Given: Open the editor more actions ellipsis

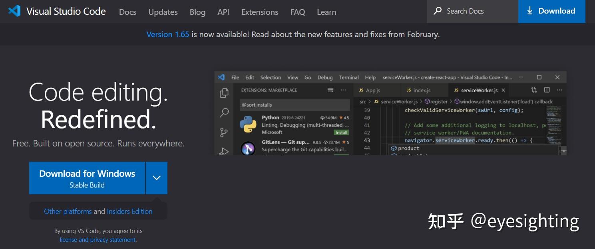Looking at the screenshot, I should [559, 90].
